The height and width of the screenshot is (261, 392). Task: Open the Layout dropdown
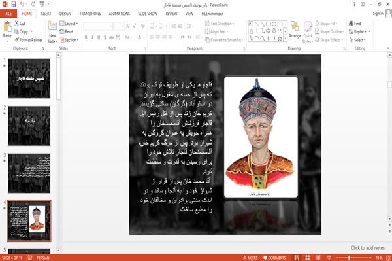pos(69,24)
